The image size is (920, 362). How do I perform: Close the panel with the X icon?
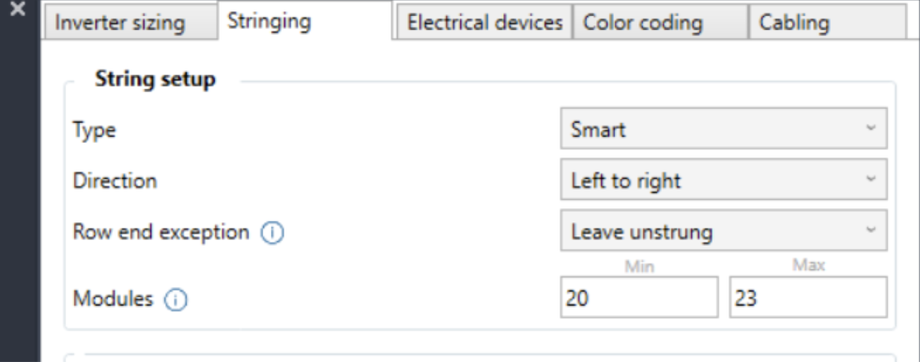pyautogui.click(x=18, y=8)
